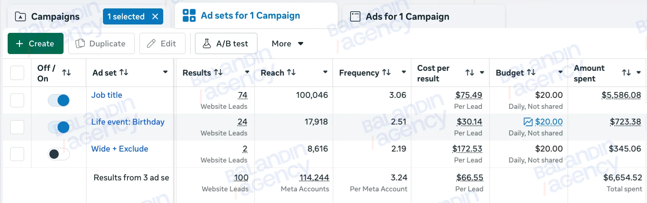Open the More dropdown menu
This screenshot has height=203, width=647.
tap(287, 43)
